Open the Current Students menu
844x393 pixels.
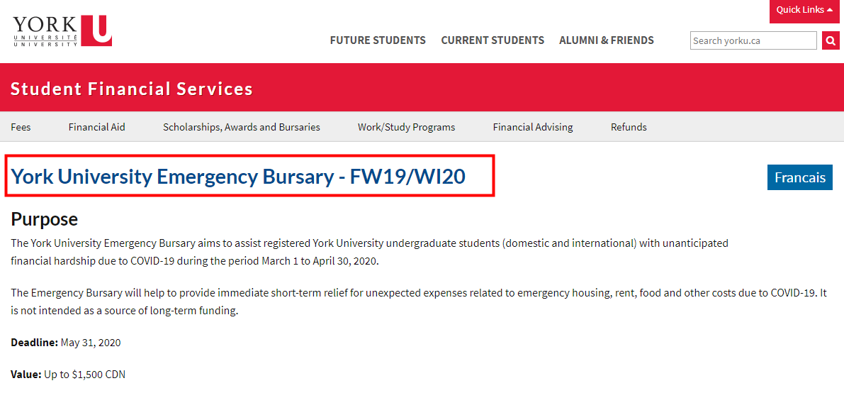coord(493,40)
